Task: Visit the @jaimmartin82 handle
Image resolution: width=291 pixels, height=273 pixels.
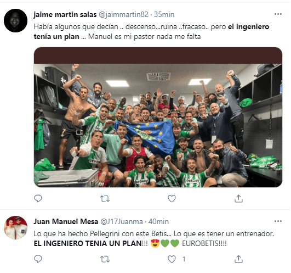Action: 123,14
